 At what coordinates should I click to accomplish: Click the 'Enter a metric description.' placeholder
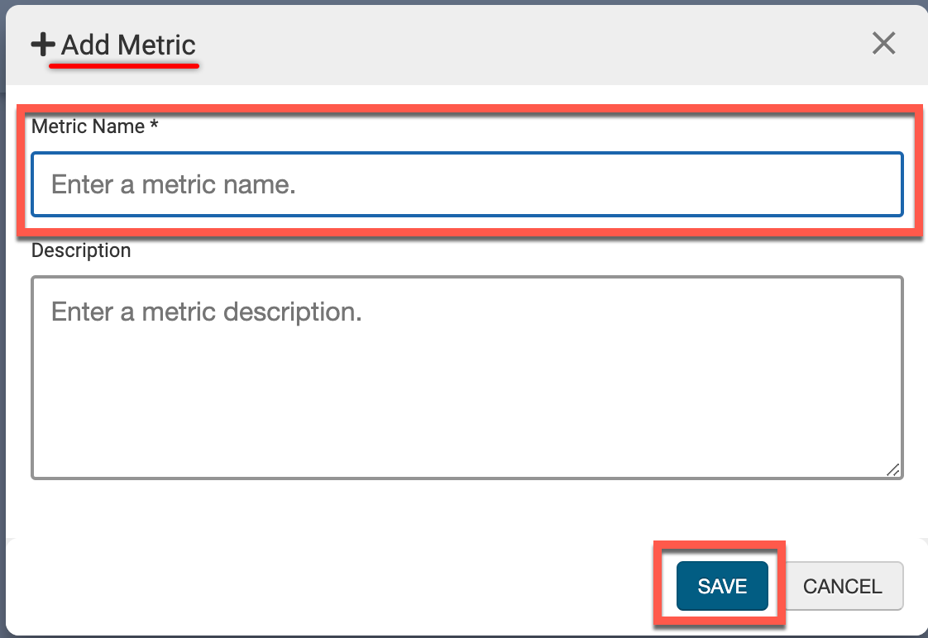click(207, 312)
